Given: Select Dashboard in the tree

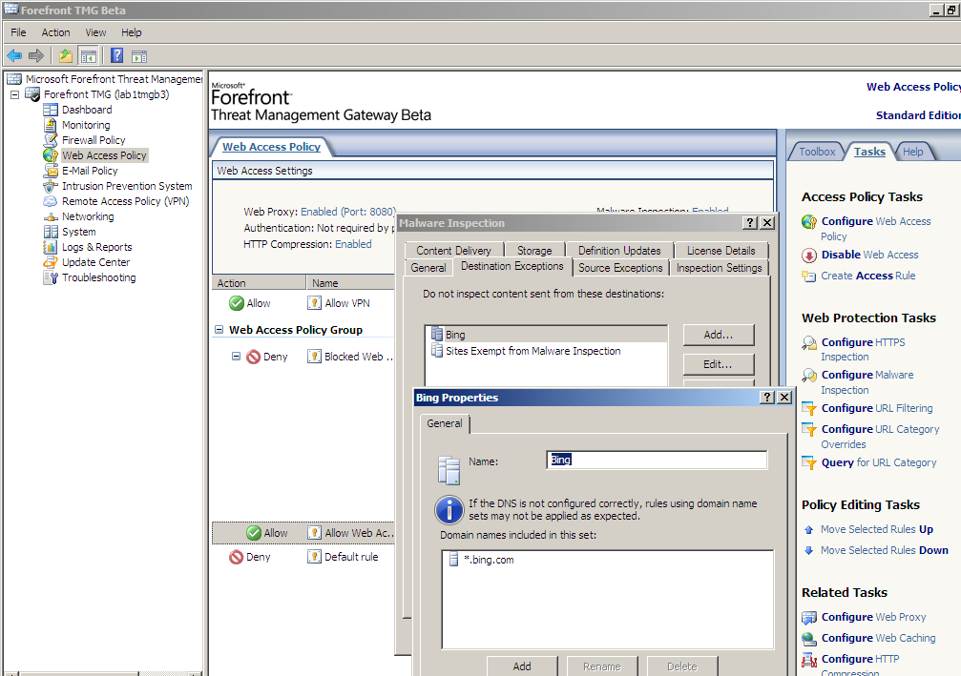Looking at the screenshot, I should pyautogui.click(x=87, y=110).
